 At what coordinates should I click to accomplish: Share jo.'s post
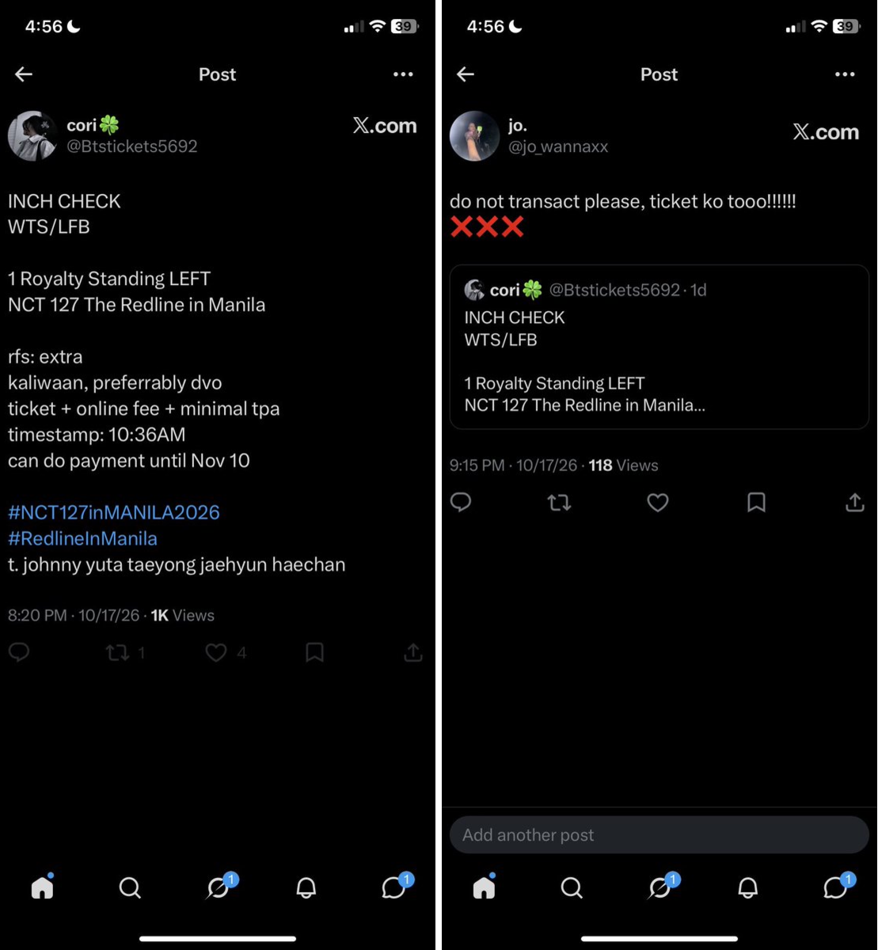pos(855,502)
